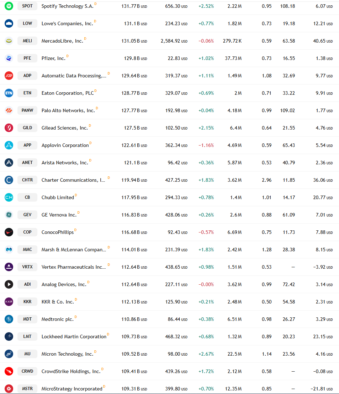View Applovin Corporation details
This screenshot has height=394, width=339.
pyautogui.click(x=65, y=145)
